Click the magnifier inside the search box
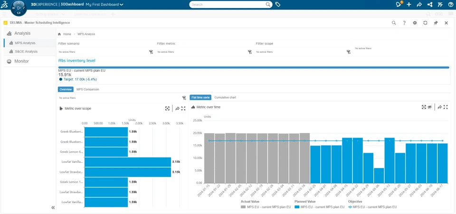The height and width of the screenshot is (214, 456). tap(268, 4)
